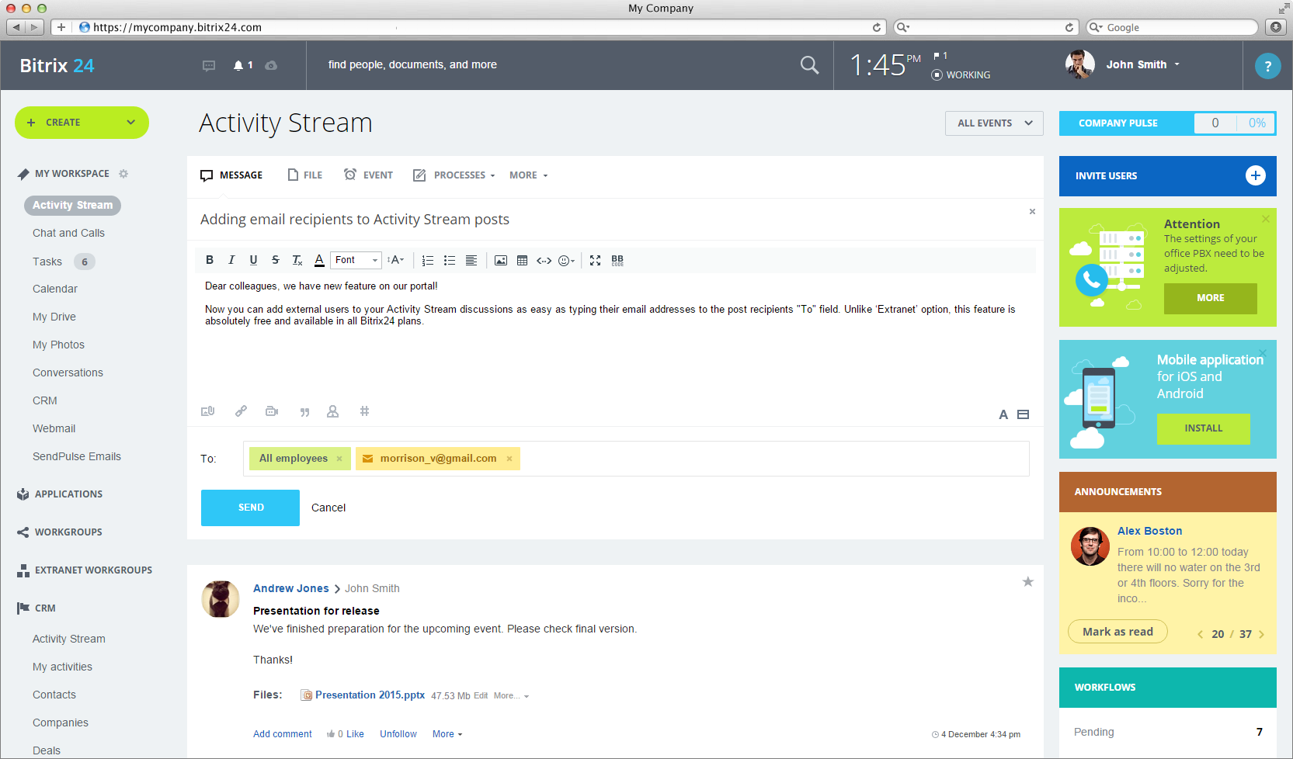Attach a file to the message
This screenshot has width=1293, height=759.
click(208, 411)
